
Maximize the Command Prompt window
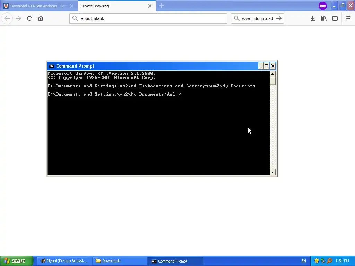267,66
